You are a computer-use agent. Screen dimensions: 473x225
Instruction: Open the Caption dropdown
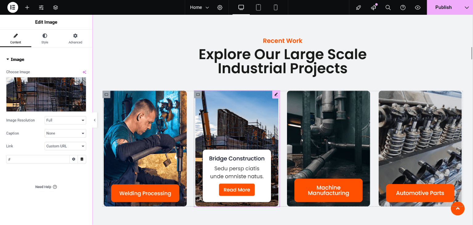(x=65, y=133)
